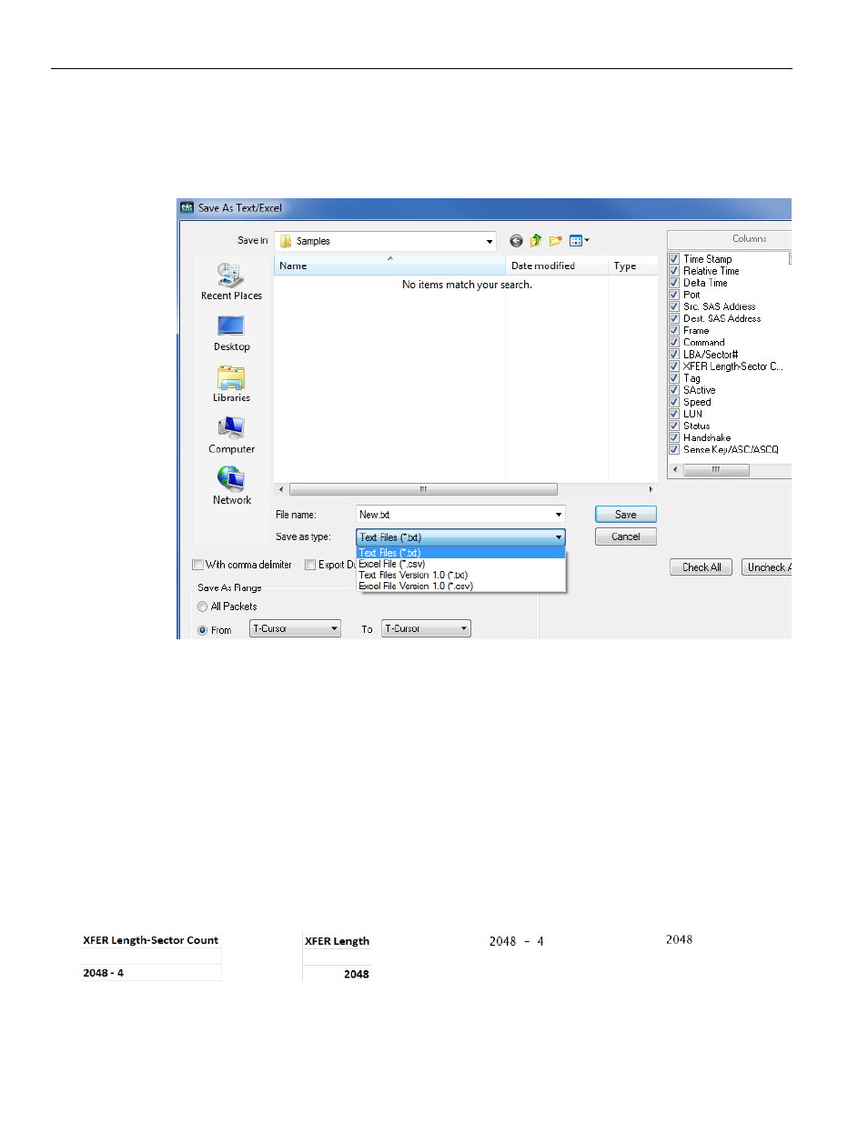The image size is (868, 1123).
Task: Enable With comma delimiter option
Action: pyautogui.click(x=197, y=565)
